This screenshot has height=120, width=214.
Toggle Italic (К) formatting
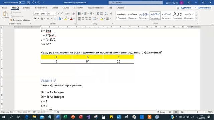(x=39, y=19)
